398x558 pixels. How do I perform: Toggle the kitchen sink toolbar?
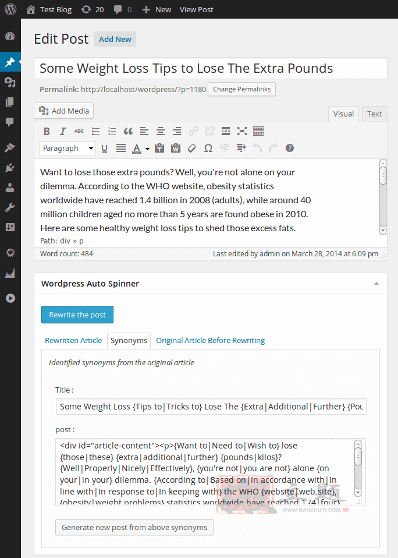click(258, 131)
